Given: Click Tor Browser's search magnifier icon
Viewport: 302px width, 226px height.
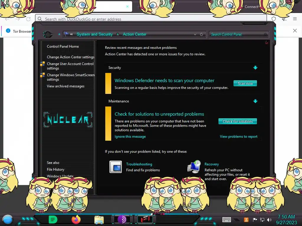Looking at the screenshot, I should pos(40,19).
